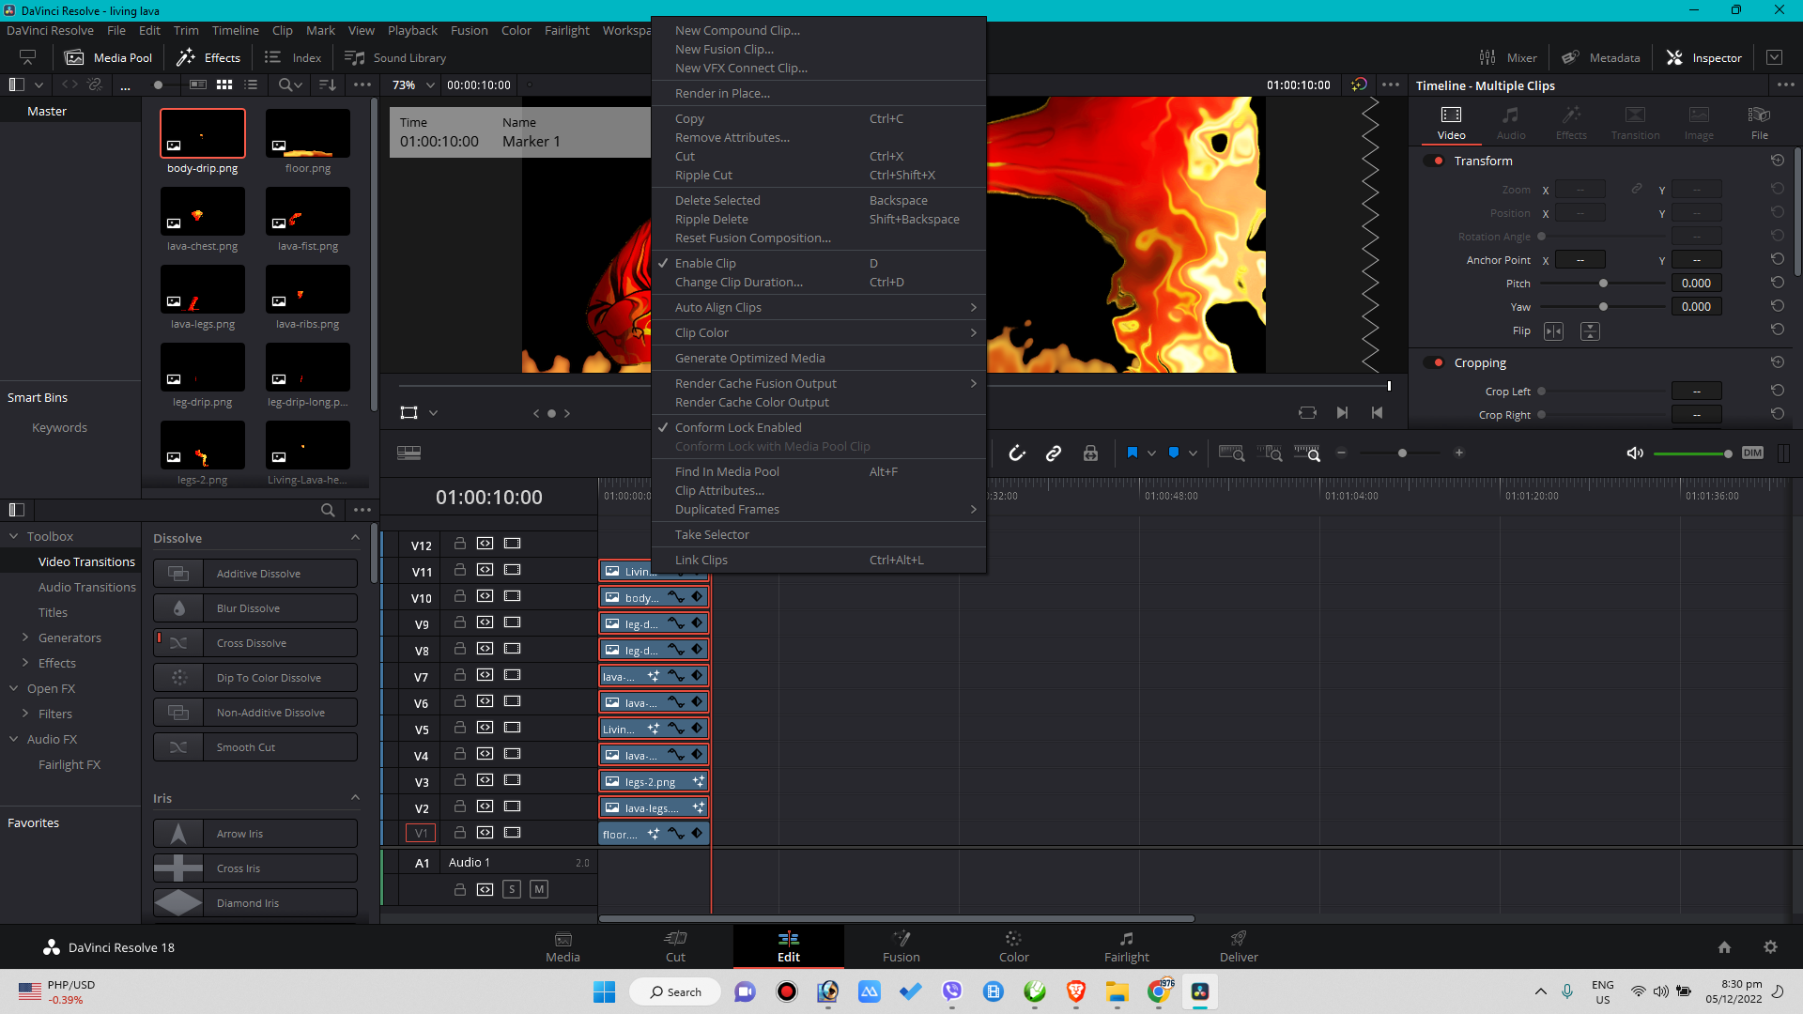Open the viewer zoom 73% dropdown
This screenshot has height=1014, width=1803.
coord(414,84)
